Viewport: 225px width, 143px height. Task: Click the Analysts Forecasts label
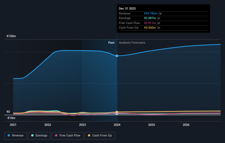coord(132,43)
